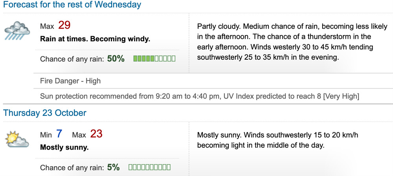Select the bold 'Mostly sunny.' summary
Screen dimensions: 393x176
click(x=64, y=148)
